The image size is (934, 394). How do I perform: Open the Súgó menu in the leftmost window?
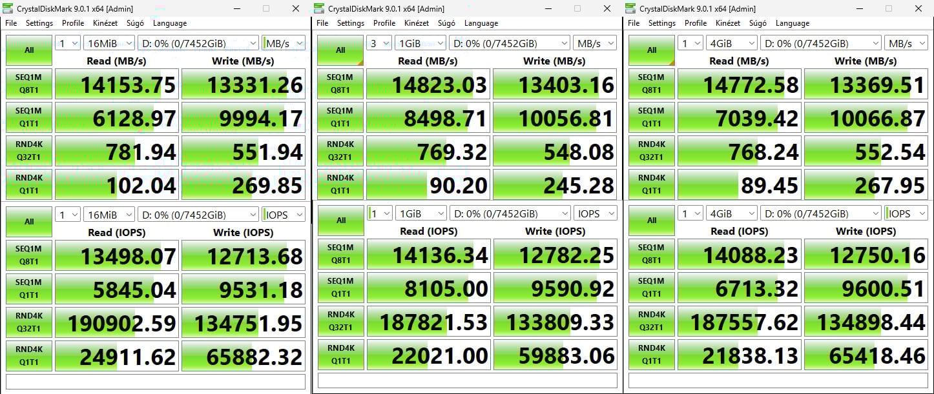pos(135,23)
